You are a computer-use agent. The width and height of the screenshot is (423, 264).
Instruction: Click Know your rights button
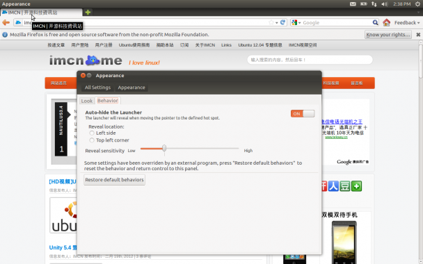pyautogui.click(x=388, y=35)
